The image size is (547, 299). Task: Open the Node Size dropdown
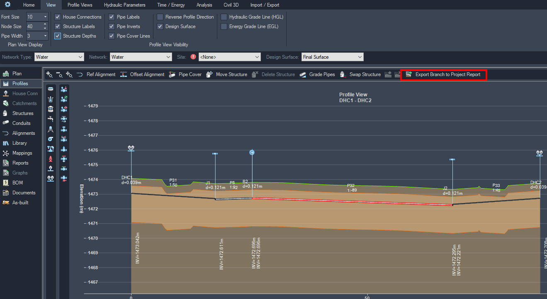pos(37,26)
